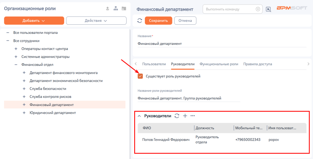Select Служба безопасности role

[48, 89]
